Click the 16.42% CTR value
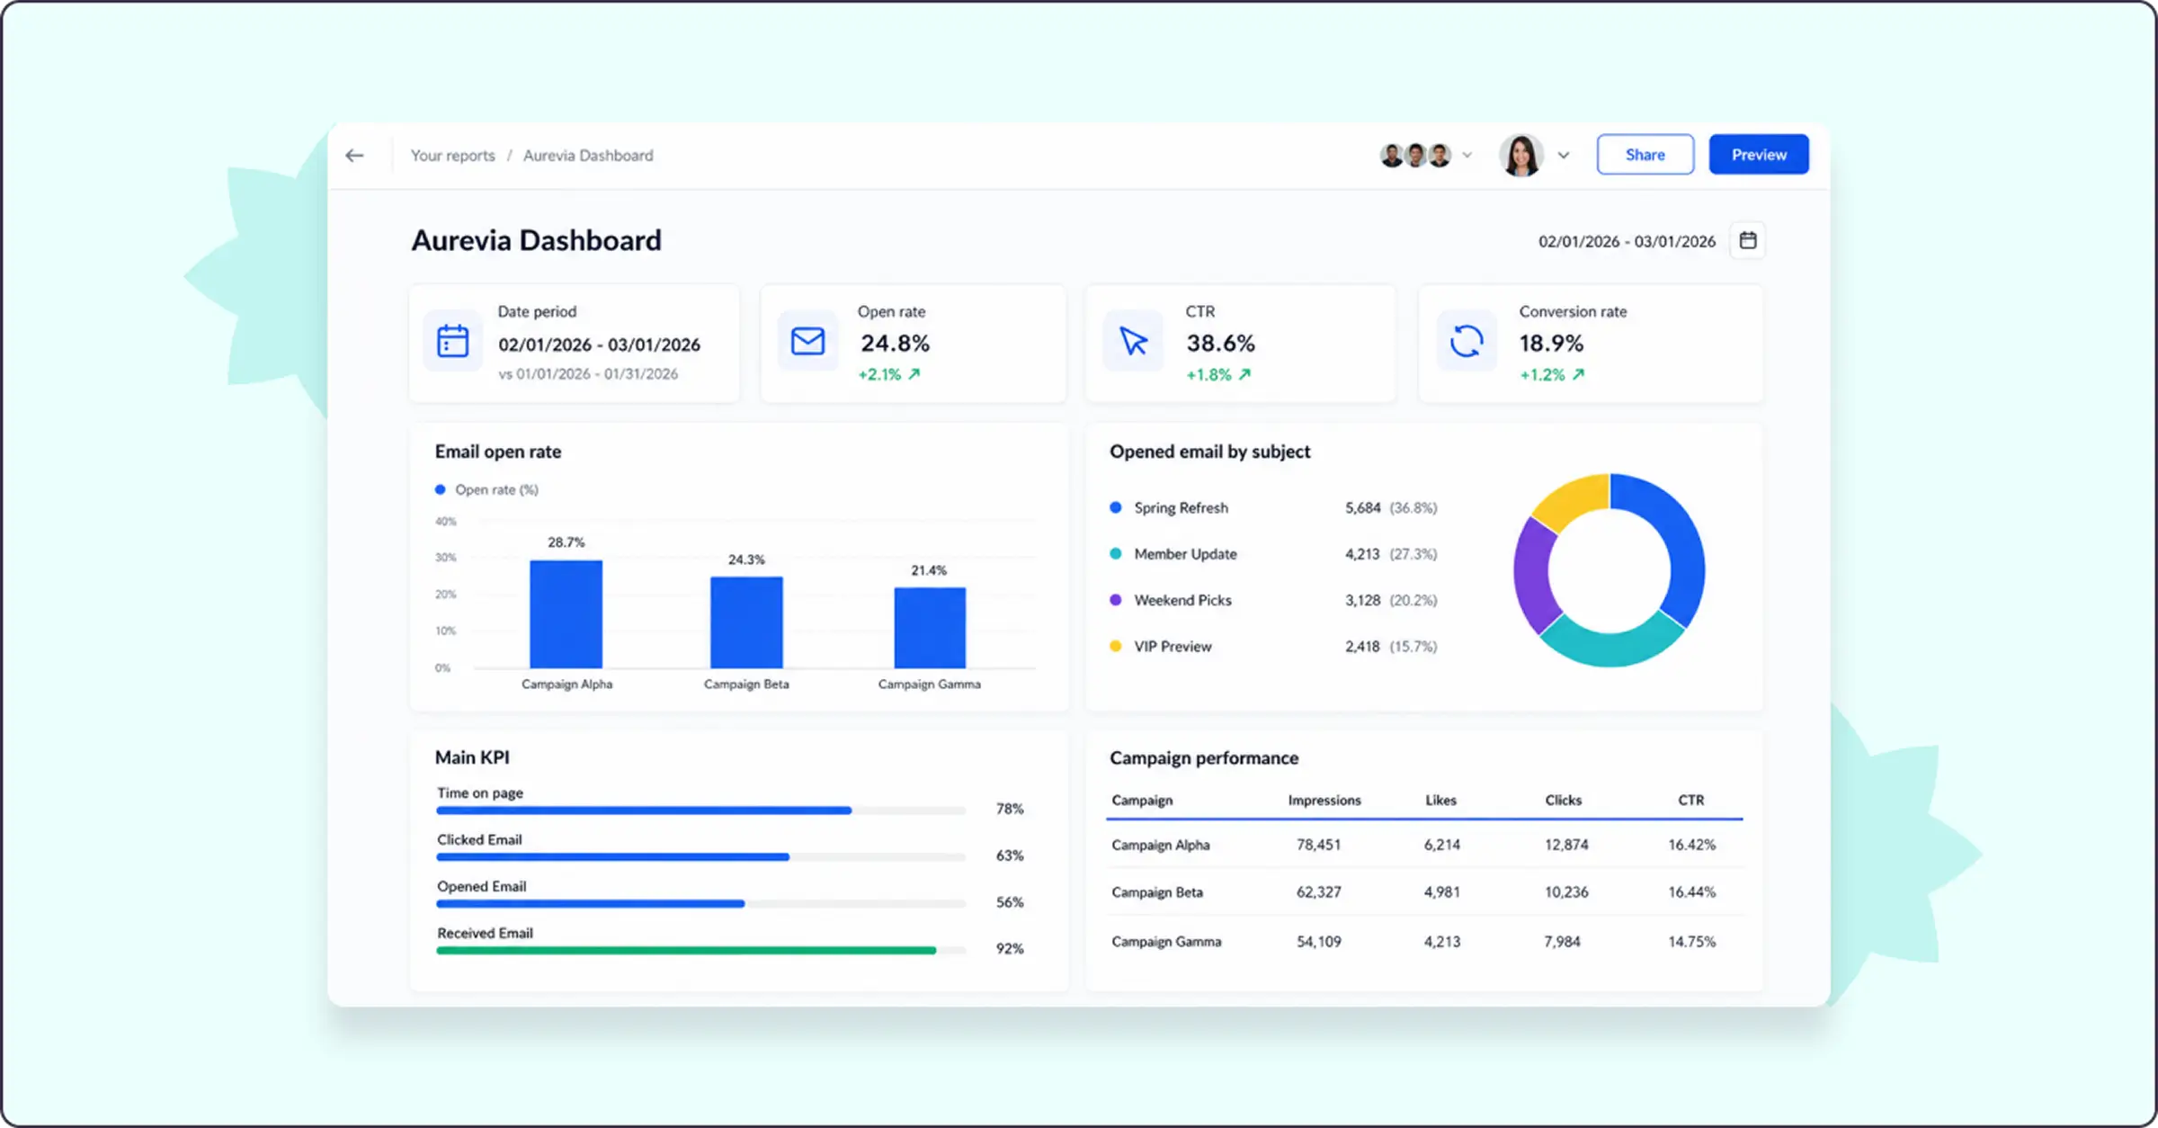2158x1128 pixels. pos(1692,845)
